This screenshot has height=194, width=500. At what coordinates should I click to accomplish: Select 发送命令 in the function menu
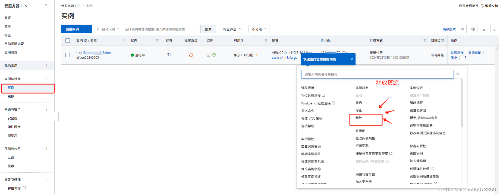coord(308,111)
